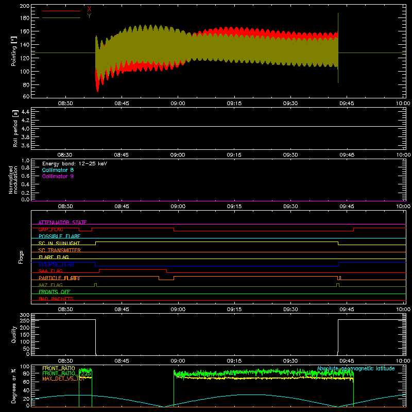
Task: Click 09:45 under the Quality plot
Action: coord(347,361)
